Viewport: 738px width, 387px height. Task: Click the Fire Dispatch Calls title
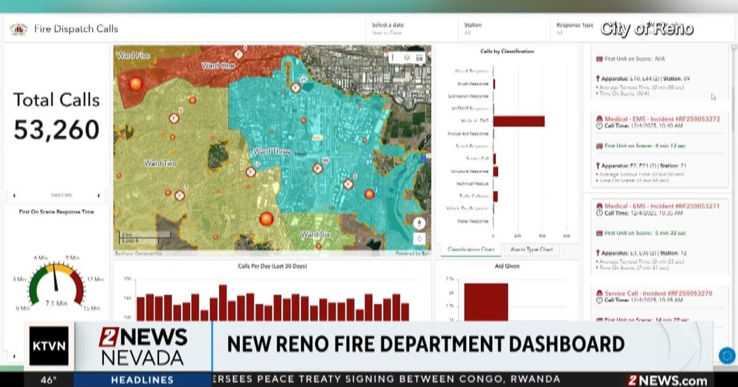tap(76, 29)
